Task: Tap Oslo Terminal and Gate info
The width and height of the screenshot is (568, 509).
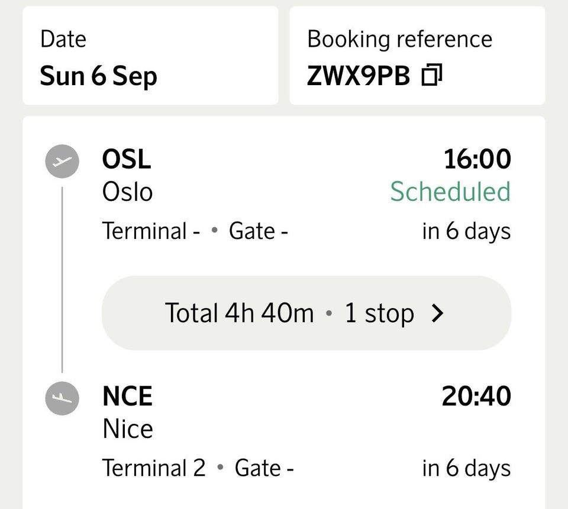Action: click(195, 231)
